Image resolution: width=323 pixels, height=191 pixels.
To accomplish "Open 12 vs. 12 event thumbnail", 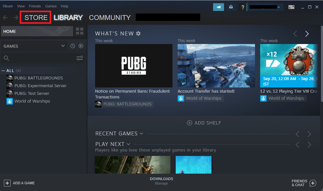I will pyautogui.click(x=289, y=66).
